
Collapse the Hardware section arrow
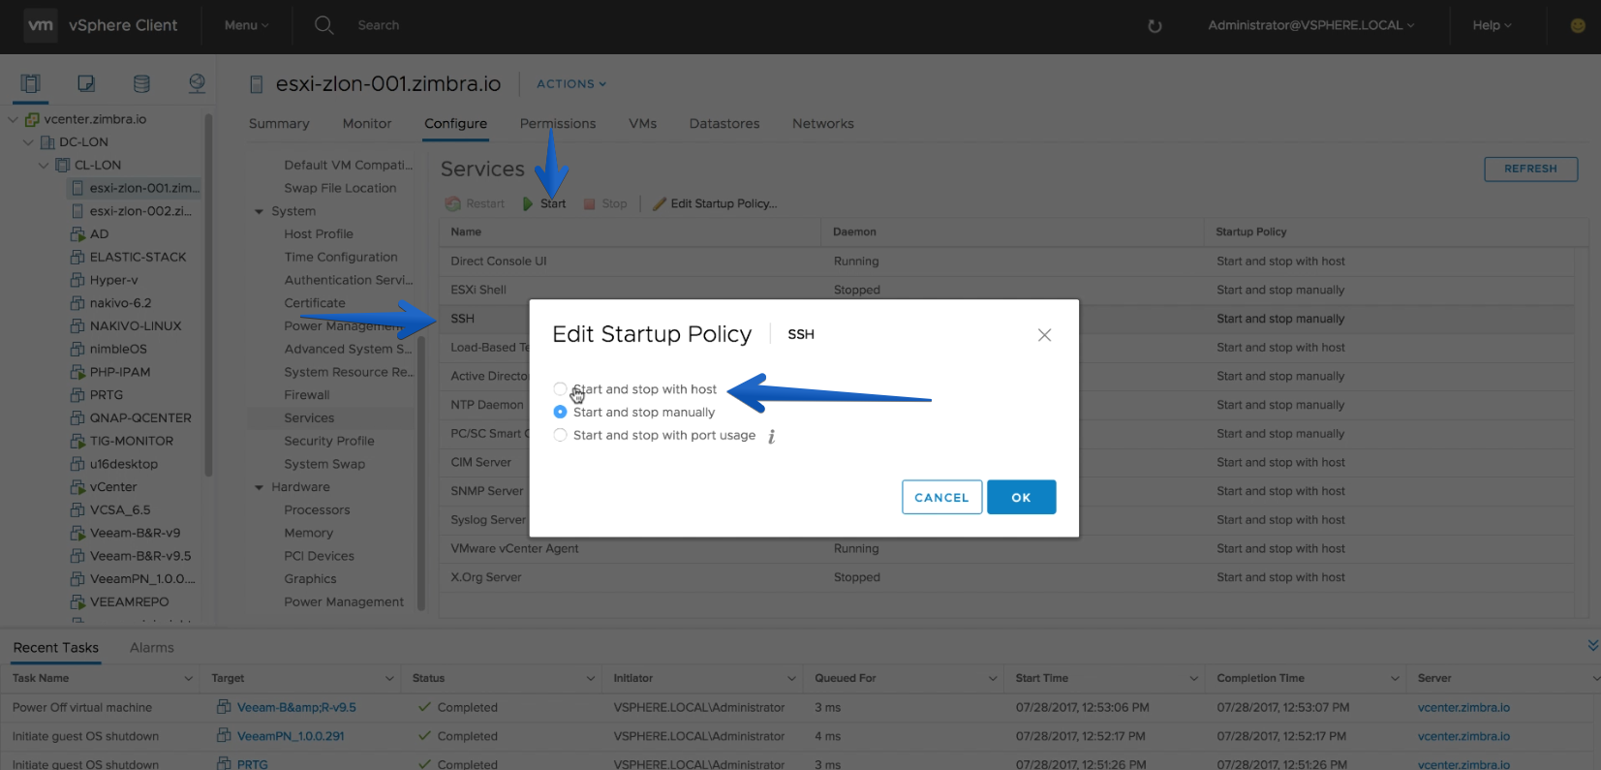[259, 488]
